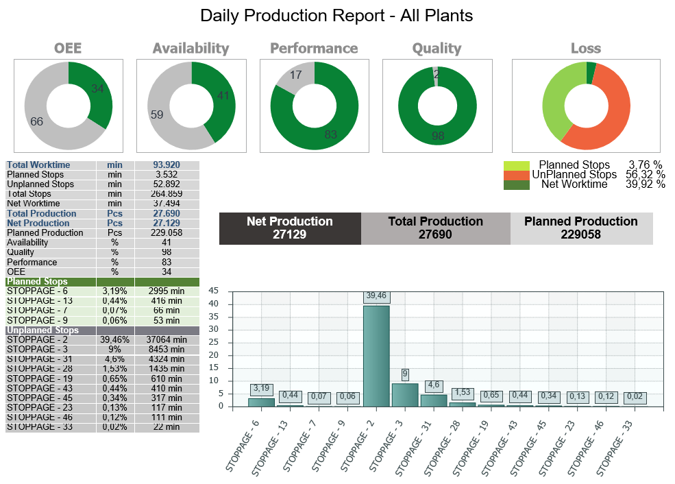This screenshot has height=484, width=675.
Task: Click the Daily Production Report title
Action: pyautogui.click(x=336, y=15)
